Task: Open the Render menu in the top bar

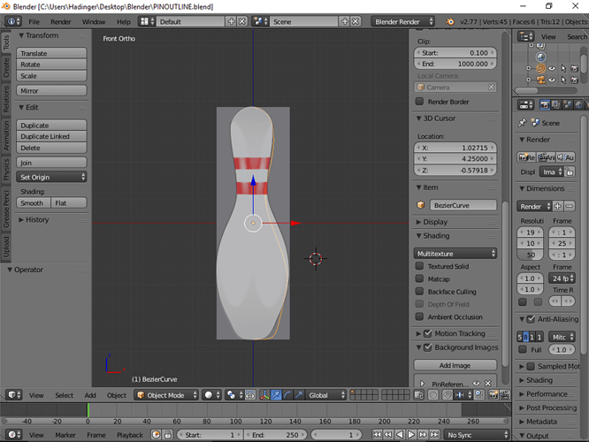Action: pyautogui.click(x=61, y=20)
